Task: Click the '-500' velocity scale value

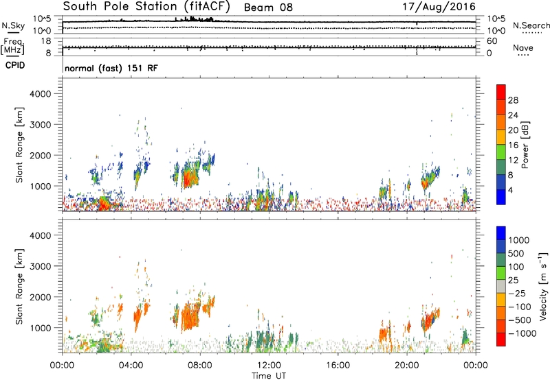Action: pyautogui.click(x=519, y=320)
